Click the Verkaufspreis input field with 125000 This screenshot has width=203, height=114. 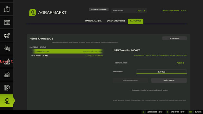coord(161,72)
